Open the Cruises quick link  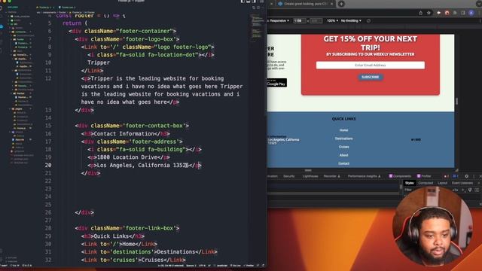coord(343,147)
